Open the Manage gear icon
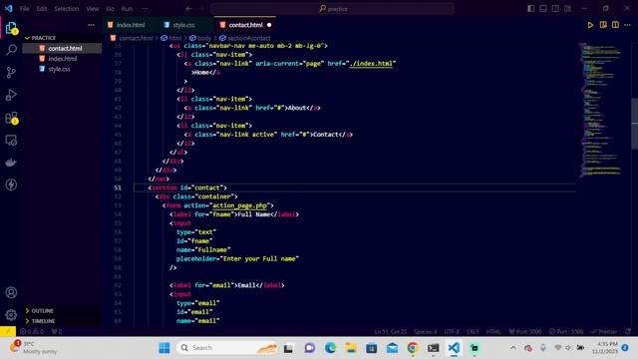Image resolution: width=638 pixels, height=359 pixels. pos(11,315)
